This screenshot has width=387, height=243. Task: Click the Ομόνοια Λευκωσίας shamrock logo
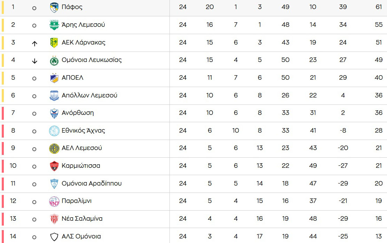[x=54, y=60]
